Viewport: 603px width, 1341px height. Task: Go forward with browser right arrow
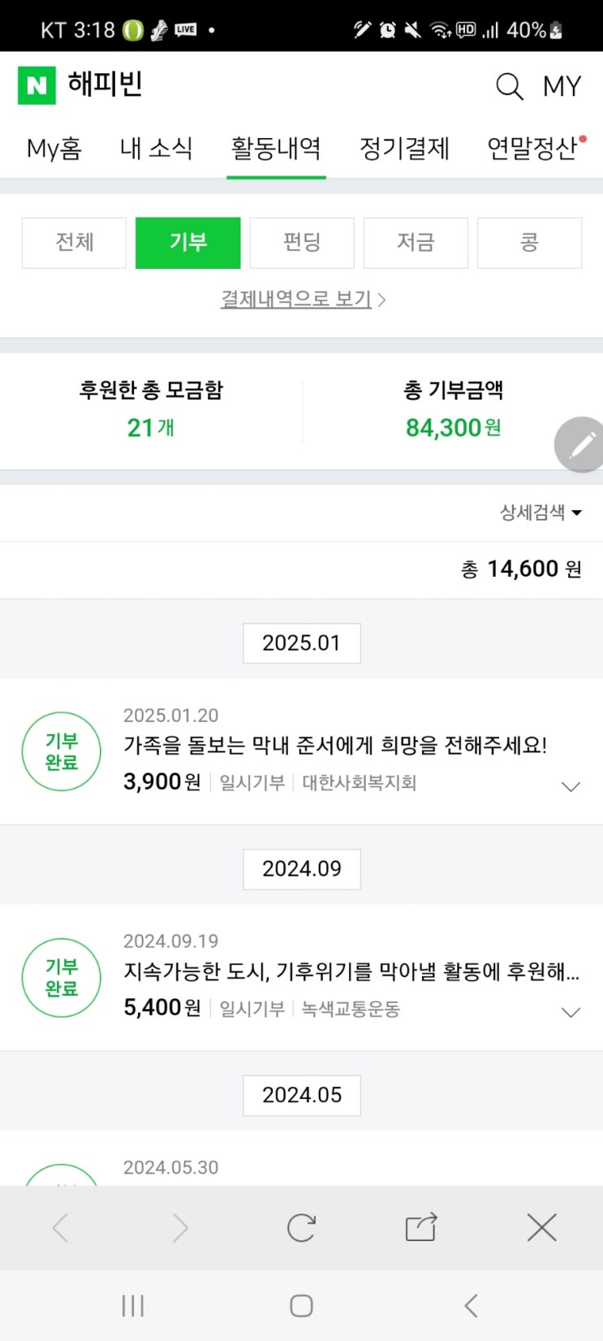(180, 1227)
